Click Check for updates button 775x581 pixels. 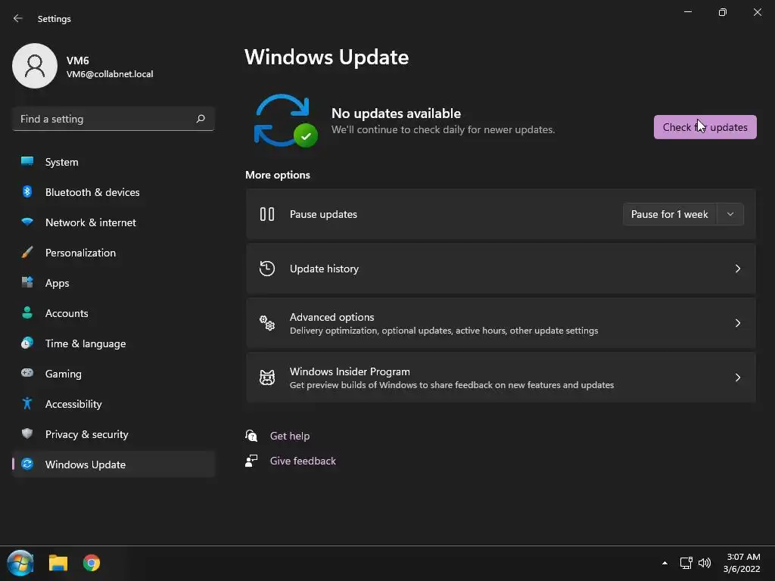tap(705, 127)
